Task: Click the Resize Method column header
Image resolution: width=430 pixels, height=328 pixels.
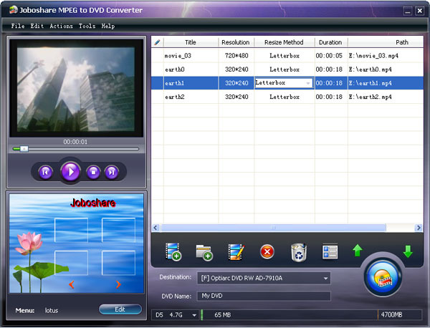Action: 284,42
